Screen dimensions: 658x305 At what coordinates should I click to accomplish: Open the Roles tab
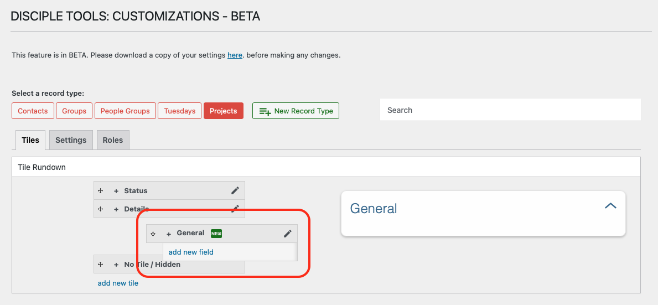pyautogui.click(x=113, y=140)
